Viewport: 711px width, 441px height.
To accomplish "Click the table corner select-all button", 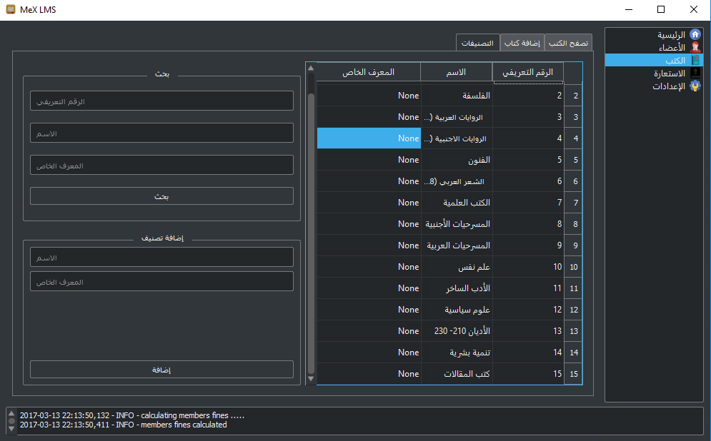I will (x=574, y=72).
